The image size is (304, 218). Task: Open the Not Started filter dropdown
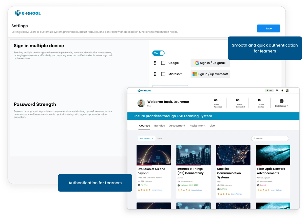point(147,138)
